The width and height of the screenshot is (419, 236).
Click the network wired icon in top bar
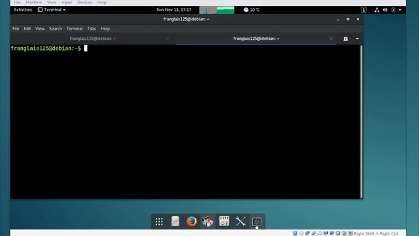tap(377, 10)
